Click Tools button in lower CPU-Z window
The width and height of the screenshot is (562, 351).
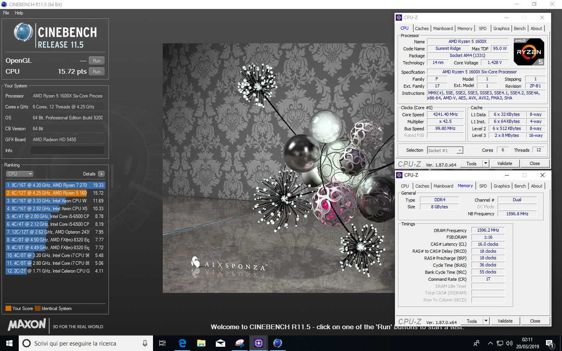click(472, 321)
